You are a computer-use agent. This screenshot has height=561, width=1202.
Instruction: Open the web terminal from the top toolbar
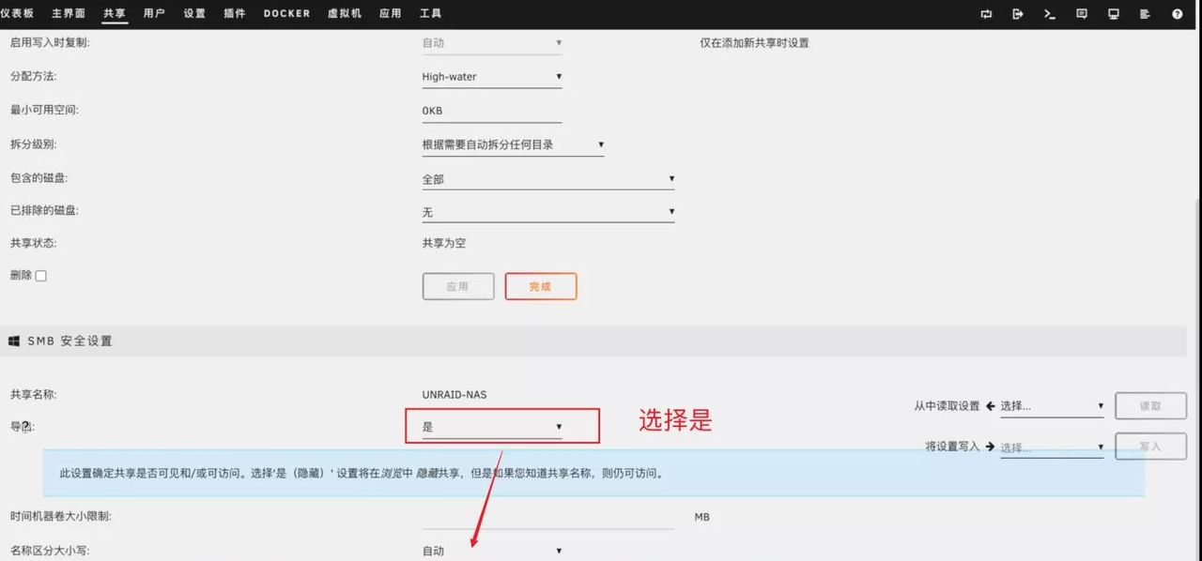point(1050,14)
